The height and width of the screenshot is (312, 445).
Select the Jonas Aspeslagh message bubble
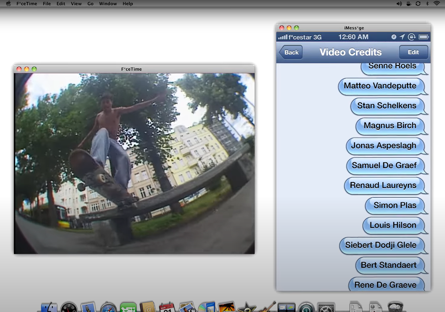tap(387, 146)
